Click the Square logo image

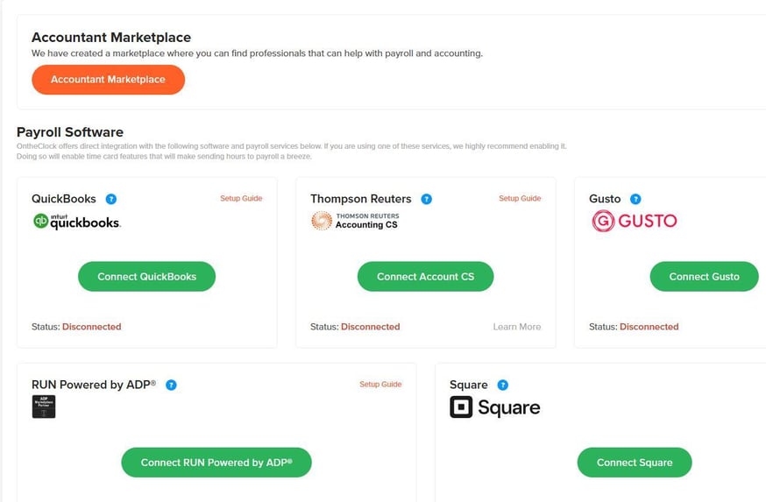point(494,407)
